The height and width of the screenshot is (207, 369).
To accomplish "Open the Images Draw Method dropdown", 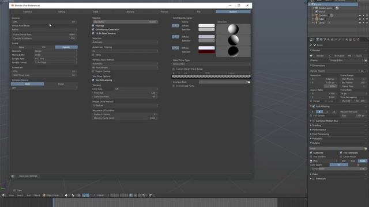I will 125,105.
